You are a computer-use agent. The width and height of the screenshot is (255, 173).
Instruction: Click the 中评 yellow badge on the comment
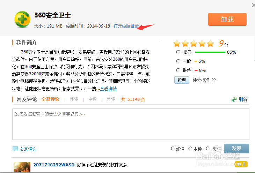(x=241, y=164)
